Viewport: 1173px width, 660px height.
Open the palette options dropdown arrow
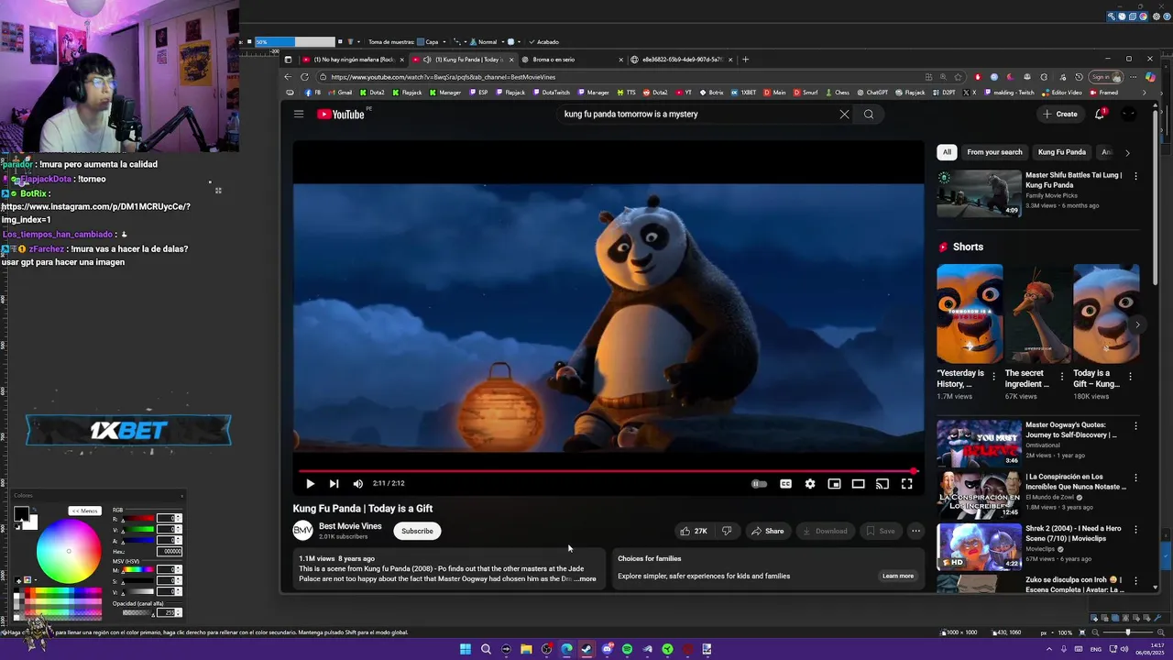click(35, 580)
